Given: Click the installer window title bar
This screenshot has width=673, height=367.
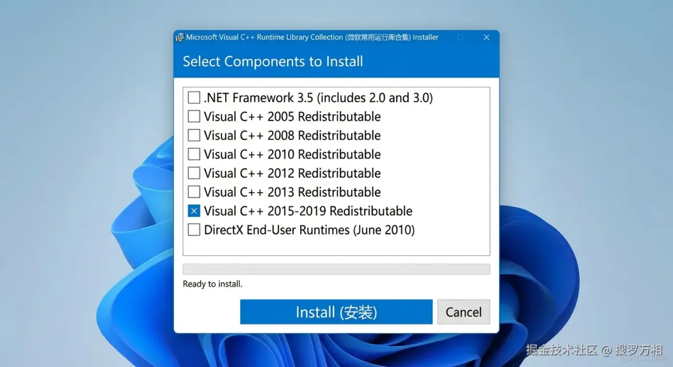Looking at the screenshot, I should coord(341,37).
